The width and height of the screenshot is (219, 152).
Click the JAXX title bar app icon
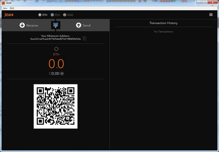(x=3, y=3)
